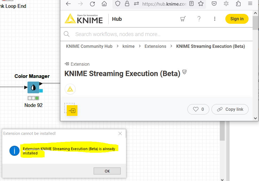Open the shopping cart icon
Screen dimensions: 259x181
click(183, 19)
